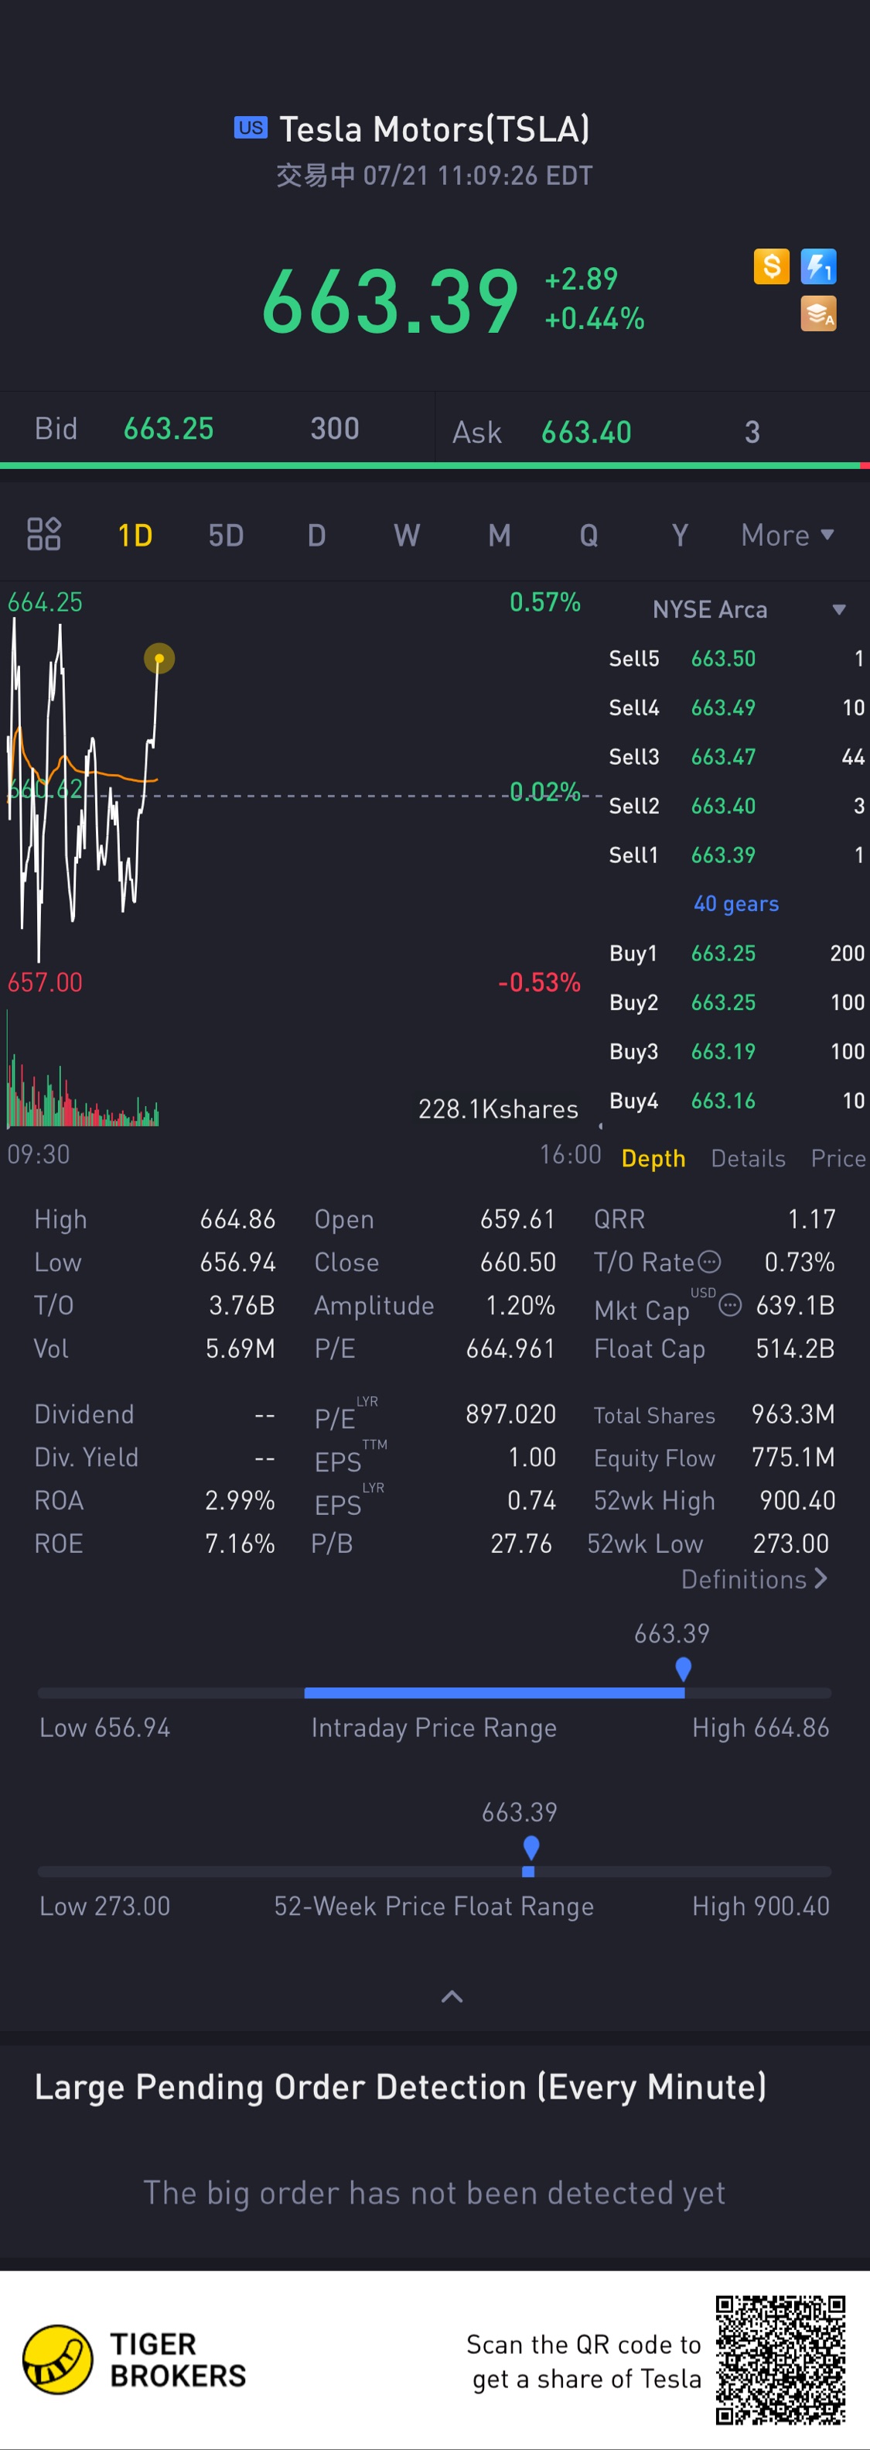The height and width of the screenshot is (2450, 870).
Task: Switch chart to D daily period
Action: 316,536
